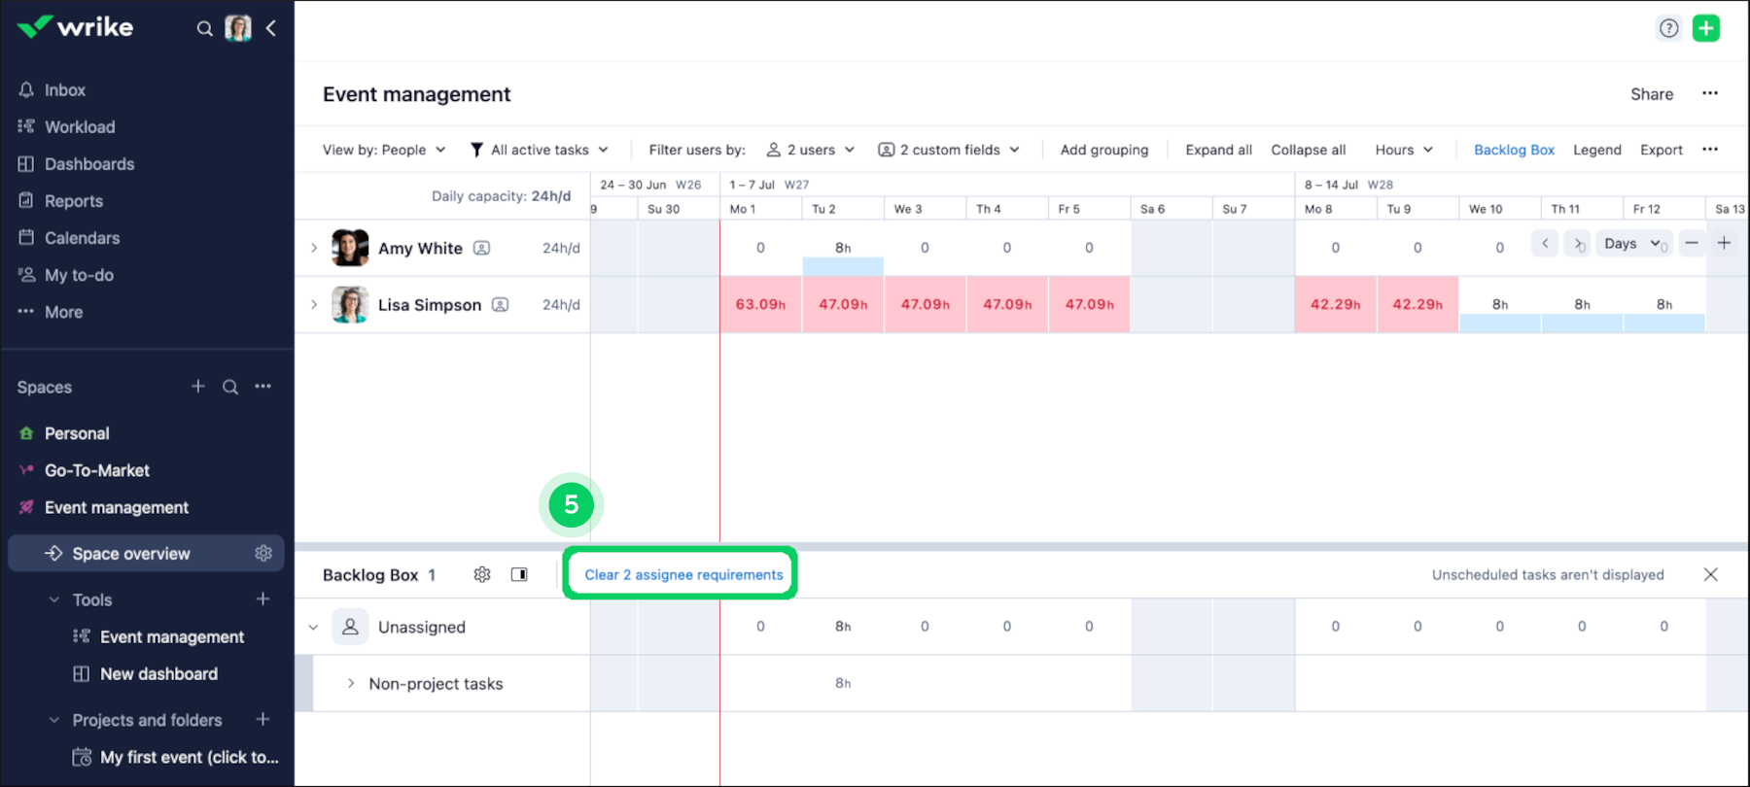The width and height of the screenshot is (1750, 787).
Task: Zoom in timeline with plus icon
Action: pyautogui.click(x=1724, y=244)
